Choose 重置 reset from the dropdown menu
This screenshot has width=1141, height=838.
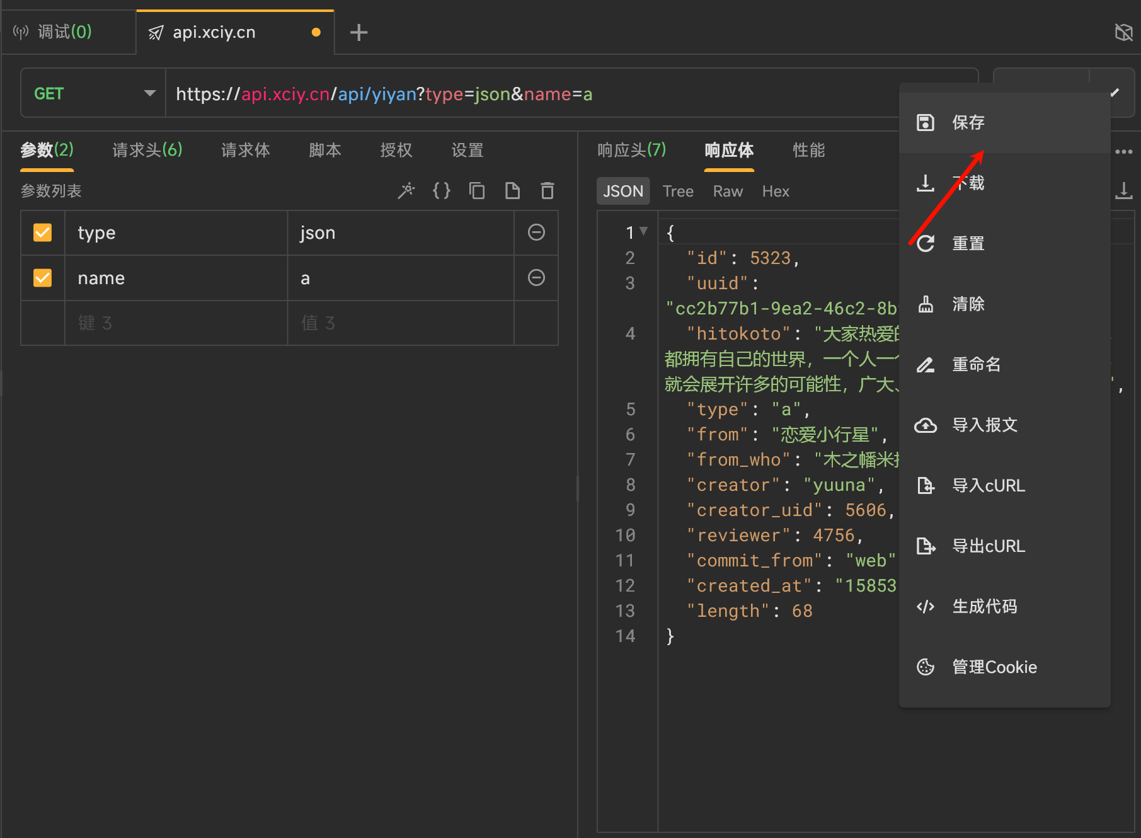1004,243
